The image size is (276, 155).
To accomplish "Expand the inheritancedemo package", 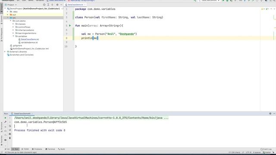I will [13, 30].
